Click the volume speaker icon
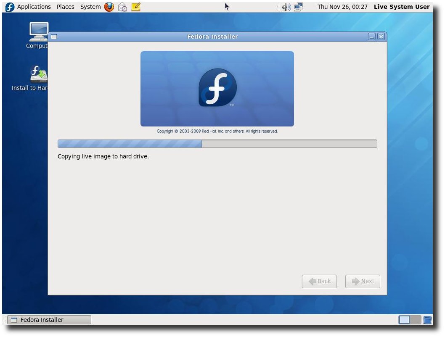The width and height of the screenshot is (445, 337). point(286,7)
